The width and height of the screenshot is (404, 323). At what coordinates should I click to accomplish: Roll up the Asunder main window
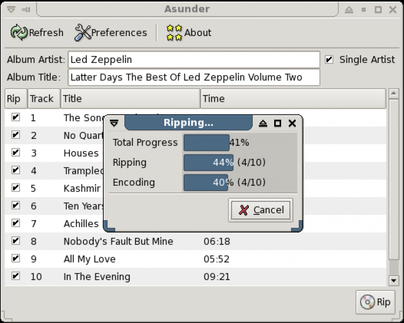[x=349, y=9]
